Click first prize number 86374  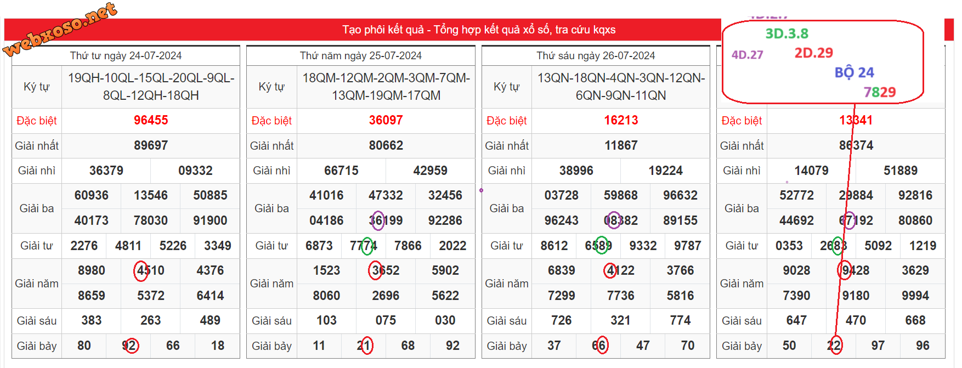click(x=856, y=145)
